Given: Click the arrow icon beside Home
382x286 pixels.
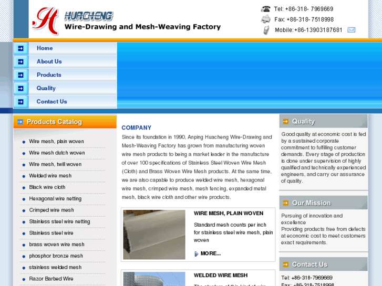Looking at the screenshot, I should click(x=20, y=48).
